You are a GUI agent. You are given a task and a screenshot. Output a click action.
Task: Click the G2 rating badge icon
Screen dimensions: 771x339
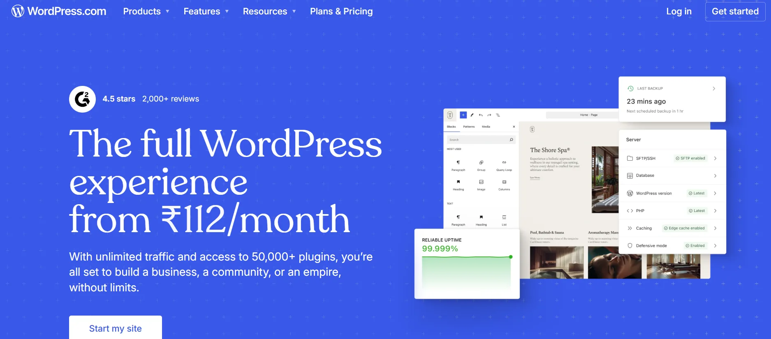coord(82,99)
